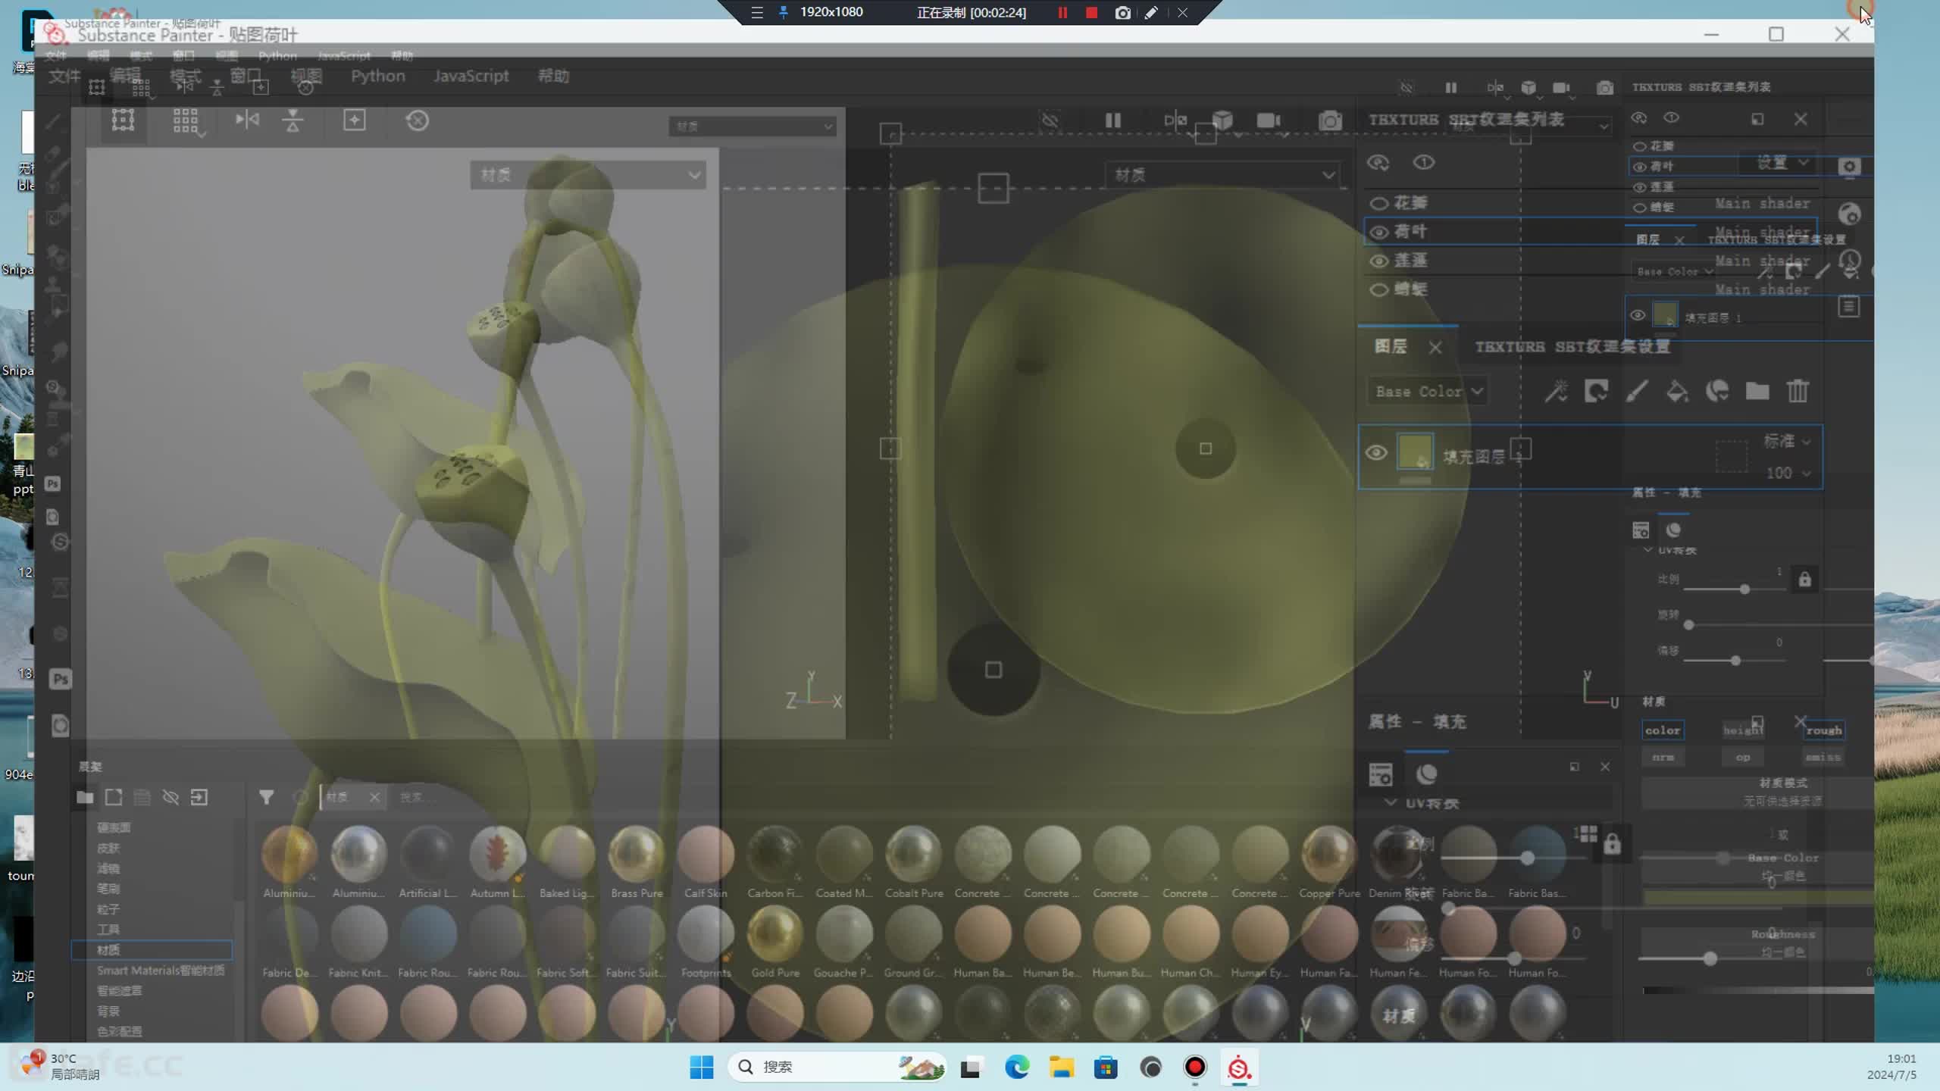1940x1091 pixels.
Task: Toggle the color channel button
Action: (1663, 730)
